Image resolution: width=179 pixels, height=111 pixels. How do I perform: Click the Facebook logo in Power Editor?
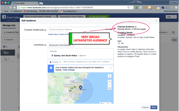(x=4, y=17)
